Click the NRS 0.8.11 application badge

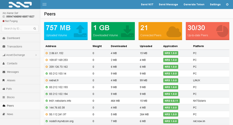pyautogui.click(x=171, y=101)
